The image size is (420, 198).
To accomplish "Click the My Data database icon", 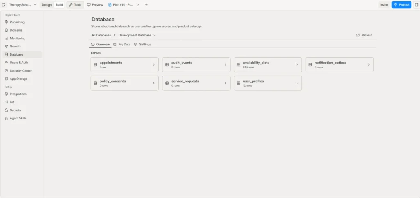I will tap(115, 44).
